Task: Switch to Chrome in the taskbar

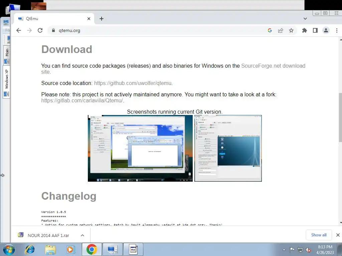Action: (x=92, y=249)
